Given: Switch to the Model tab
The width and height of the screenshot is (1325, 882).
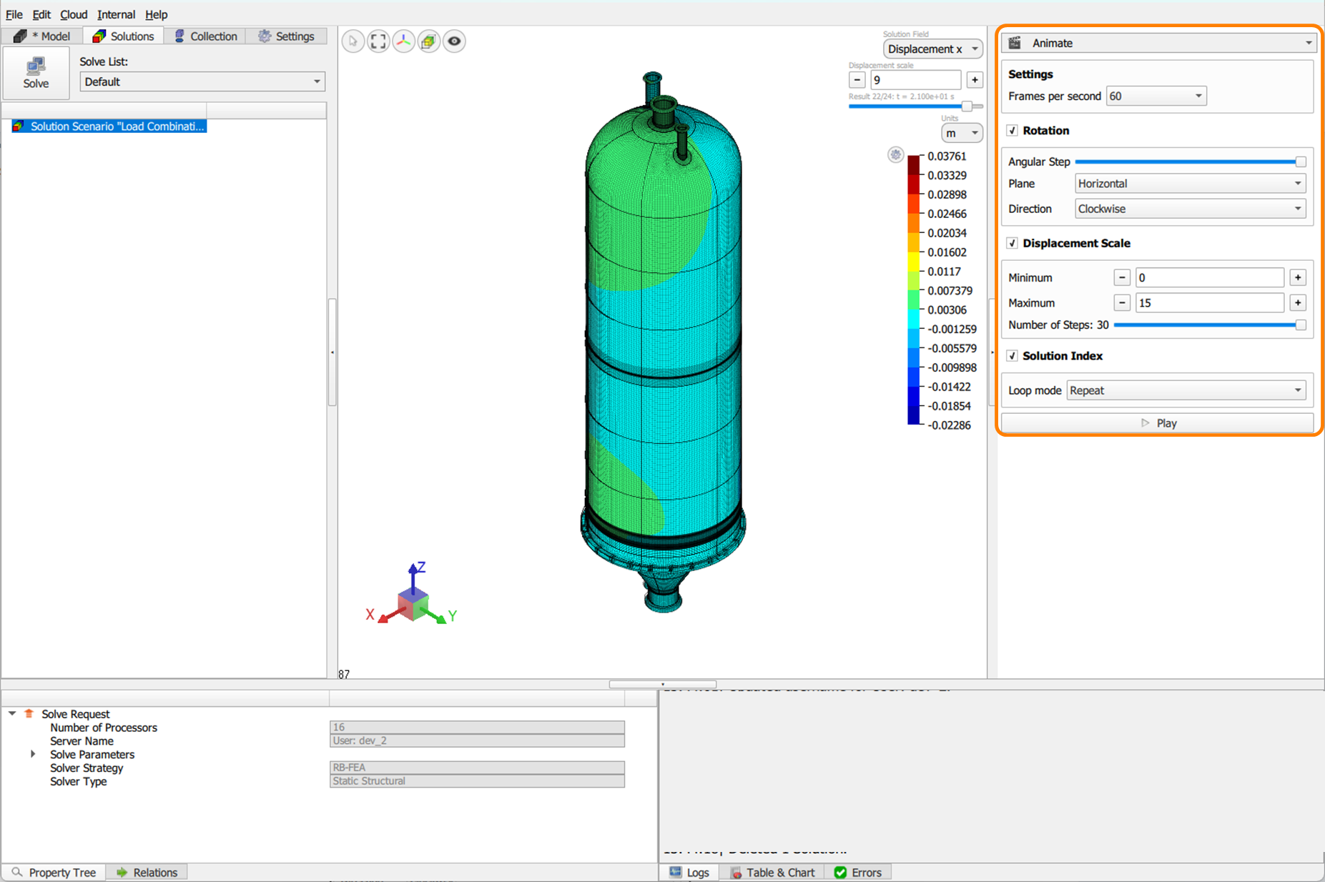Looking at the screenshot, I should [x=42, y=36].
